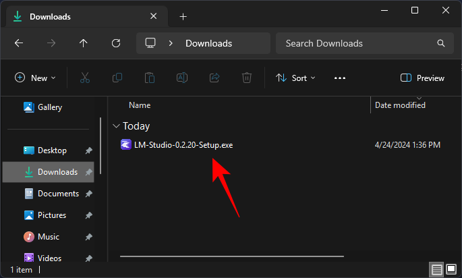Expand the address bar chevron before Downloads
Image resolution: width=462 pixels, height=278 pixels.
(171, 43)
